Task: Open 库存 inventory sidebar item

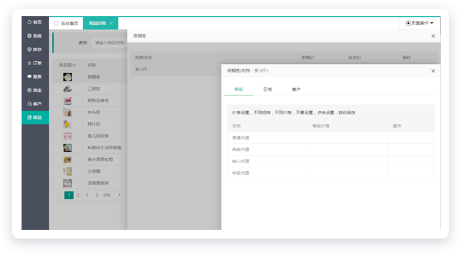Action: 35,49
